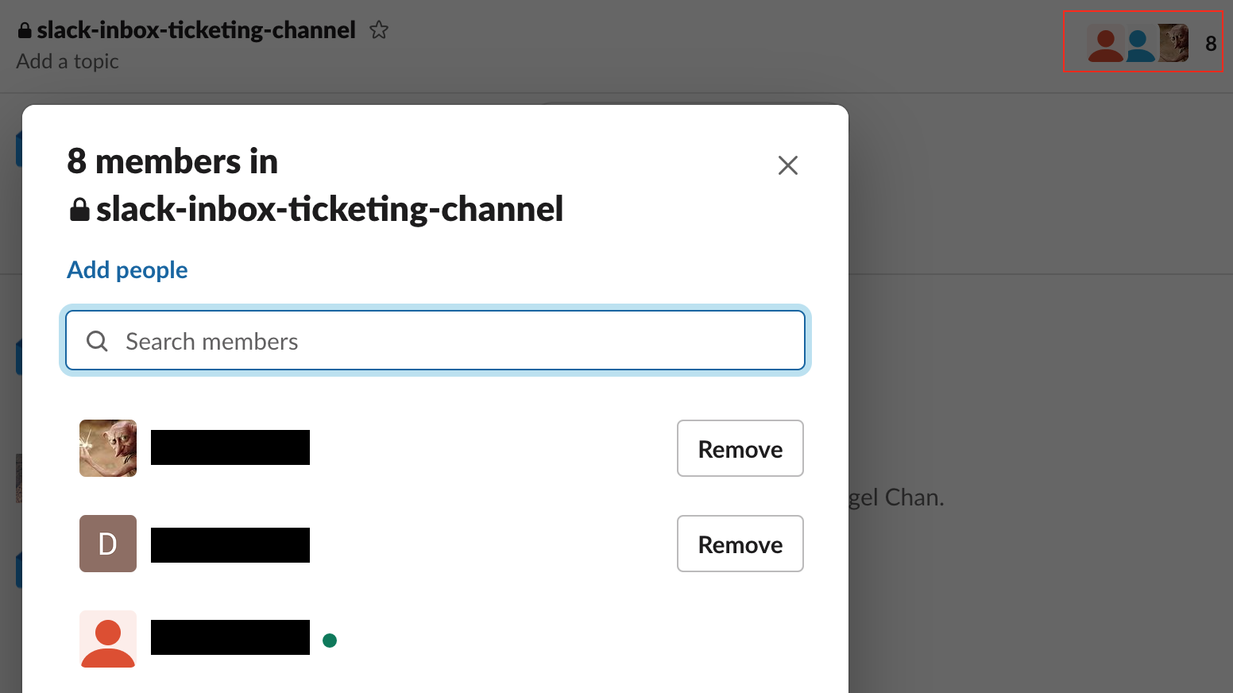This screenshot has height=693, width=1233.
Task: Click the lock icon inside the modal title
Action: pyautogui.click(x=79, y=209)
